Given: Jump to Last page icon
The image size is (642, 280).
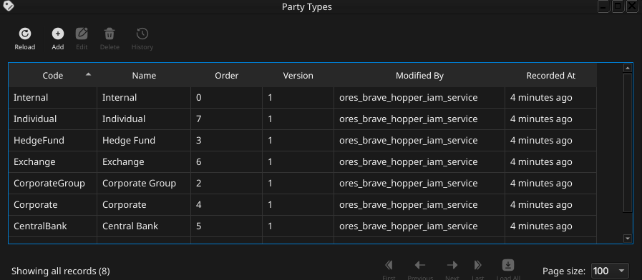Looking at the screenshot, I should (478, 265).
